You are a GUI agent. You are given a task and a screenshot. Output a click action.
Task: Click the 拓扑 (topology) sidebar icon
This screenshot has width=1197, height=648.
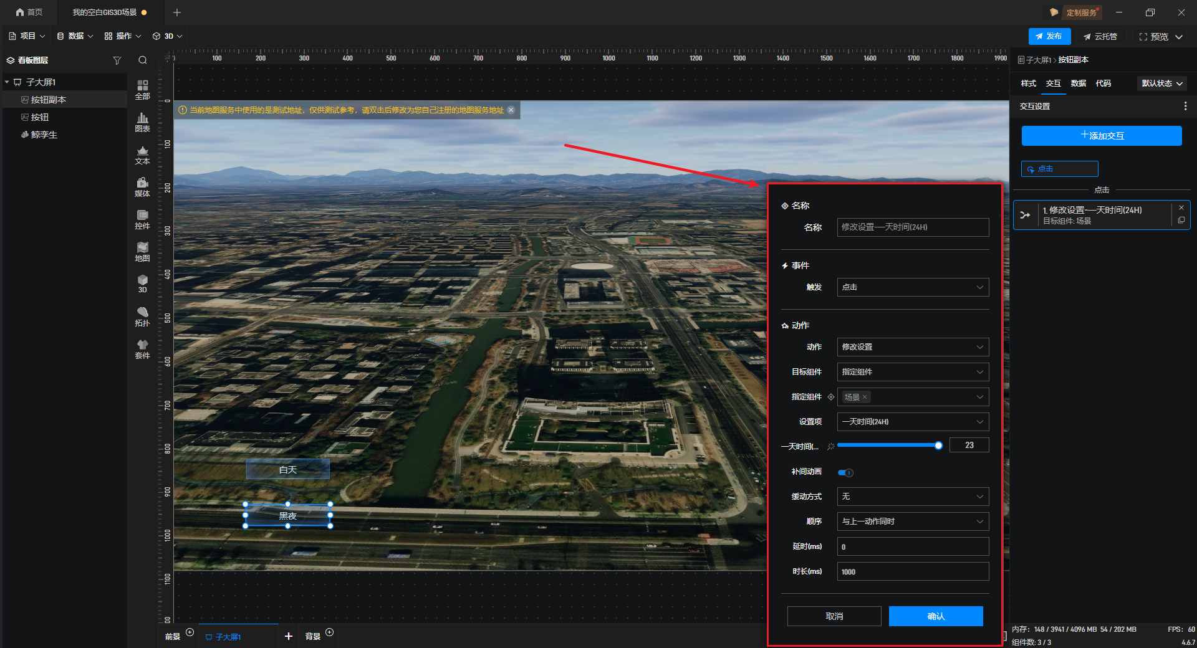coord(142,316)
